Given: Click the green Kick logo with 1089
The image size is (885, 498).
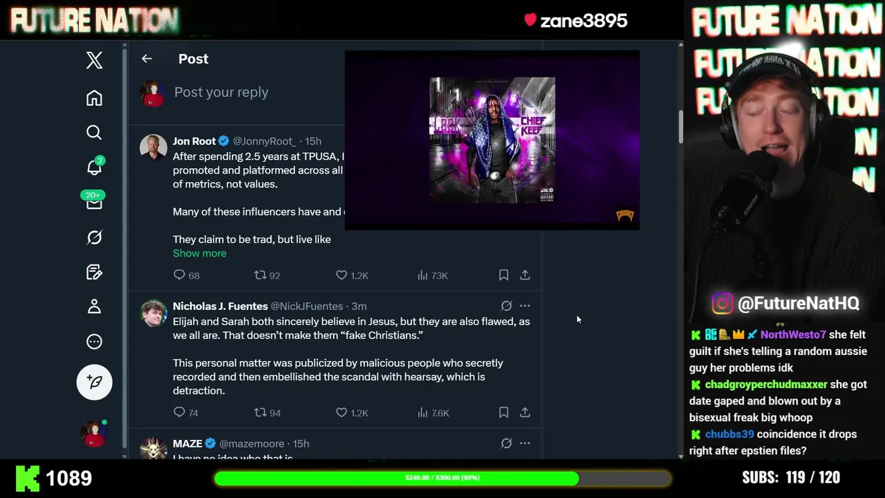Looking at the screenshot, I should (28, 478).
